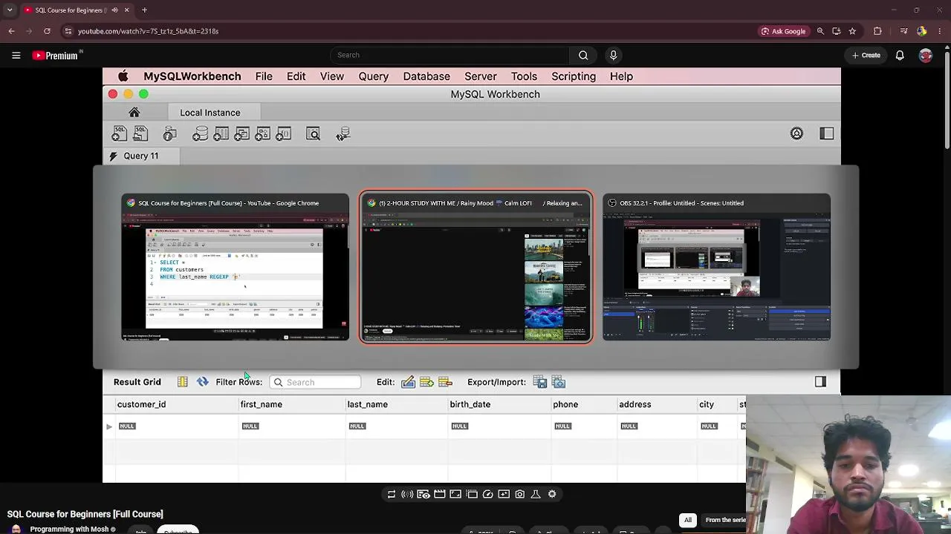The image size is (951, 534).
Task: Click the delete selected rows icon
Action: (x=446, y=382)
